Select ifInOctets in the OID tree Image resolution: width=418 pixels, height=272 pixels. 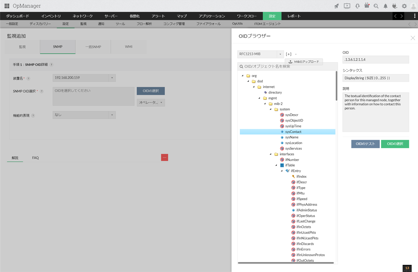point(303,227)
